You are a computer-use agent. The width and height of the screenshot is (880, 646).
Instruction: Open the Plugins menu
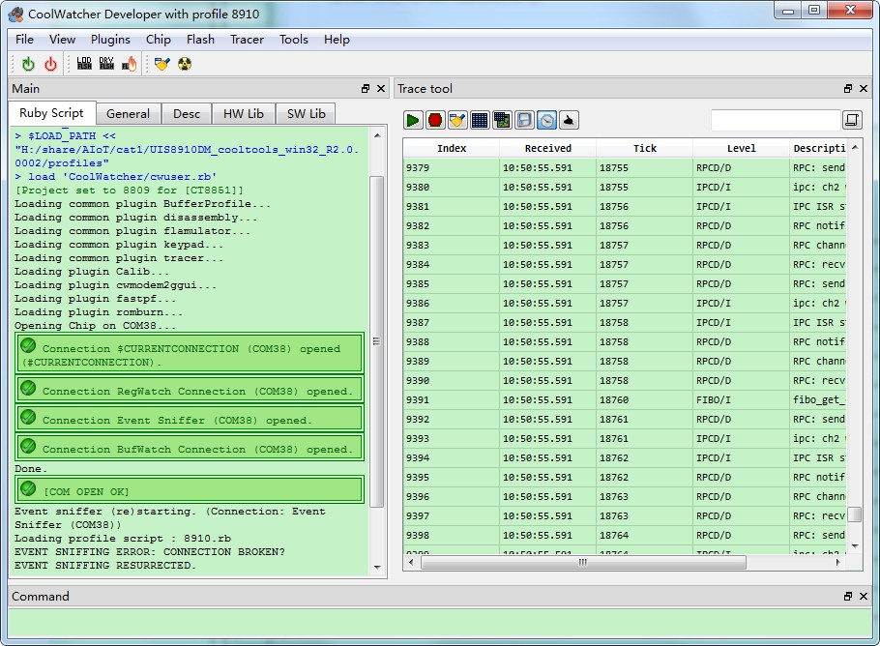click(110, 40)
